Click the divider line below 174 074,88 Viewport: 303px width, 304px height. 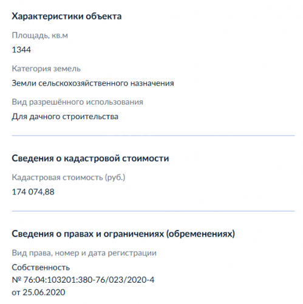153,211
